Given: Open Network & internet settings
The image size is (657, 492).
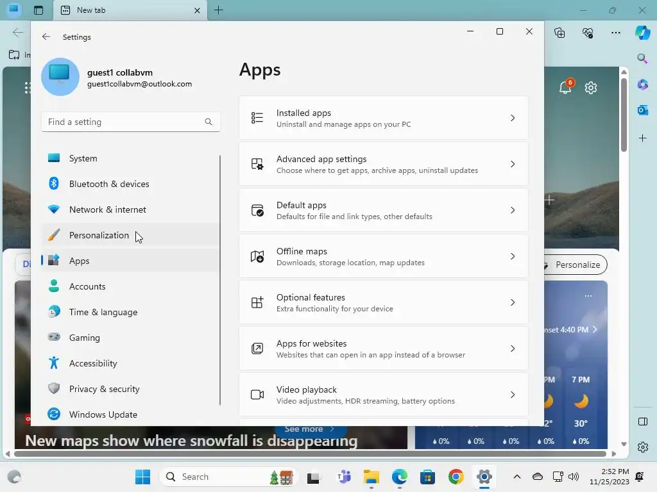Looking at the screenshot, I should [130, 209].
